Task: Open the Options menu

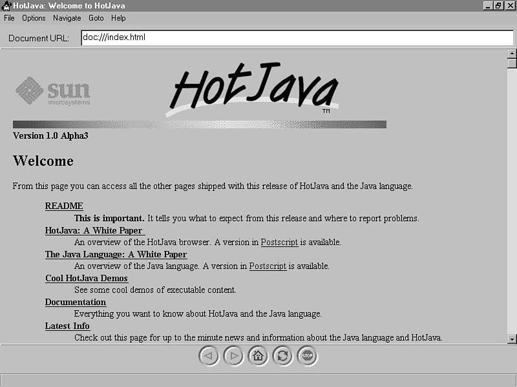Action: click(x=34, y=18)
